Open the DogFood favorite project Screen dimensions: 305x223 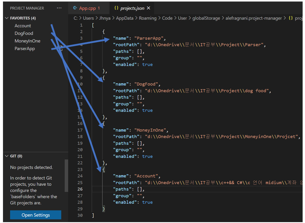(x=24, y=33)
